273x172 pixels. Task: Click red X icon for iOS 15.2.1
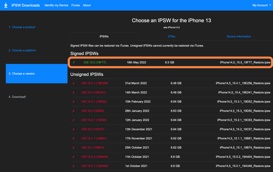[74, 120]
